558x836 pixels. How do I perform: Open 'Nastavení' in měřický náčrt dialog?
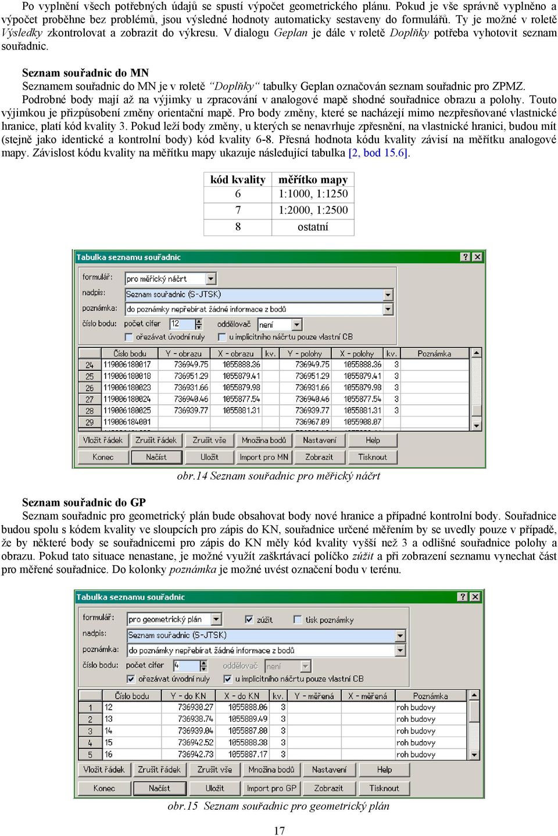point(319,440)
